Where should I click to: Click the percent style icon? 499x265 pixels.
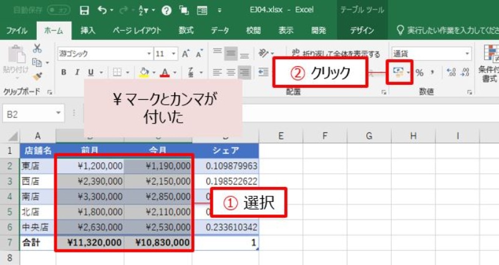pyautogui.click(x=419, y=72)
